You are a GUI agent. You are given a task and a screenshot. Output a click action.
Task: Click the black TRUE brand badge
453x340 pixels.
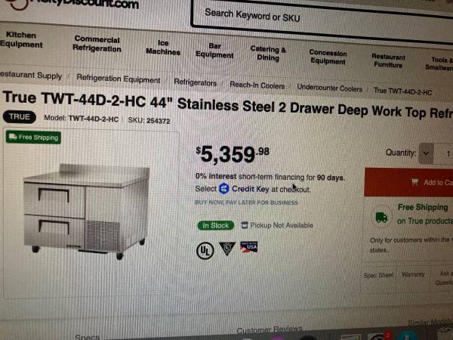click(x=20, y=117)
